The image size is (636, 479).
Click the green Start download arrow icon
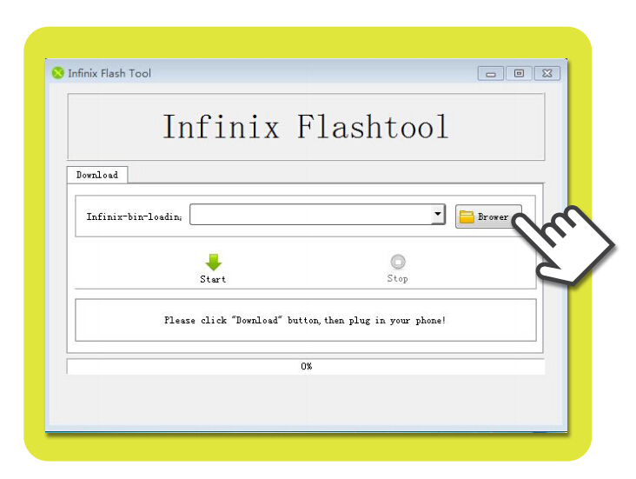click(213, 262)
